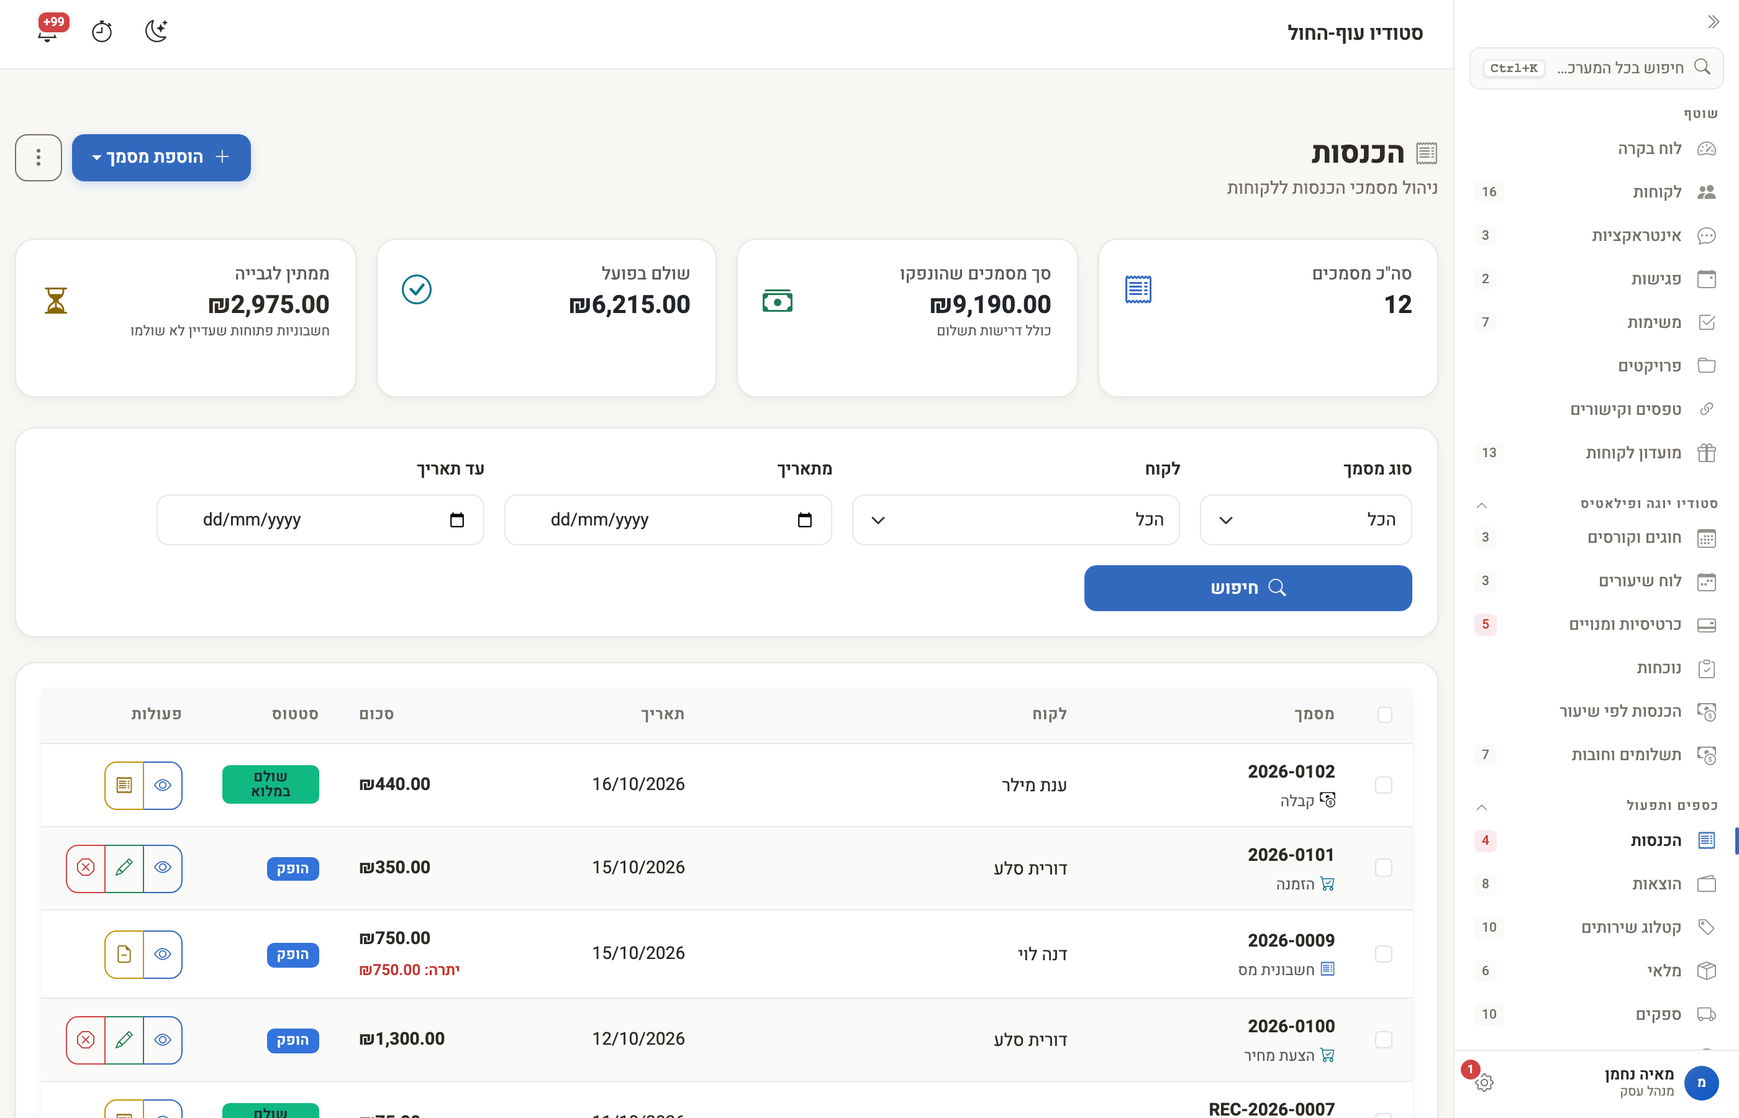Open לוח בקרה dashboard in sidebar
The image size is (1739, 1118).
click(x=1596, y=149)
